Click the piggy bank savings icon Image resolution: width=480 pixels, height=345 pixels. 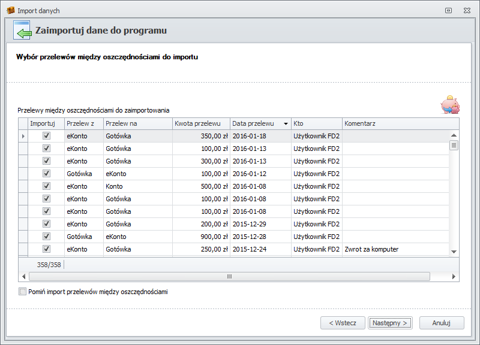(x=450, y=105)
